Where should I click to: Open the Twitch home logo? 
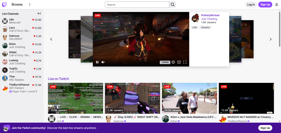(4, 5)
